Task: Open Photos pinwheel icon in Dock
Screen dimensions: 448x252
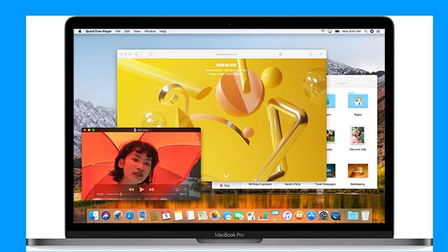Action: [x=215, y=216]
